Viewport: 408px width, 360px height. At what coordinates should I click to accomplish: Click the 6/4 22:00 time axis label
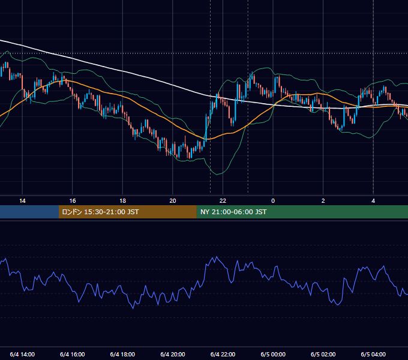(223, 354)
